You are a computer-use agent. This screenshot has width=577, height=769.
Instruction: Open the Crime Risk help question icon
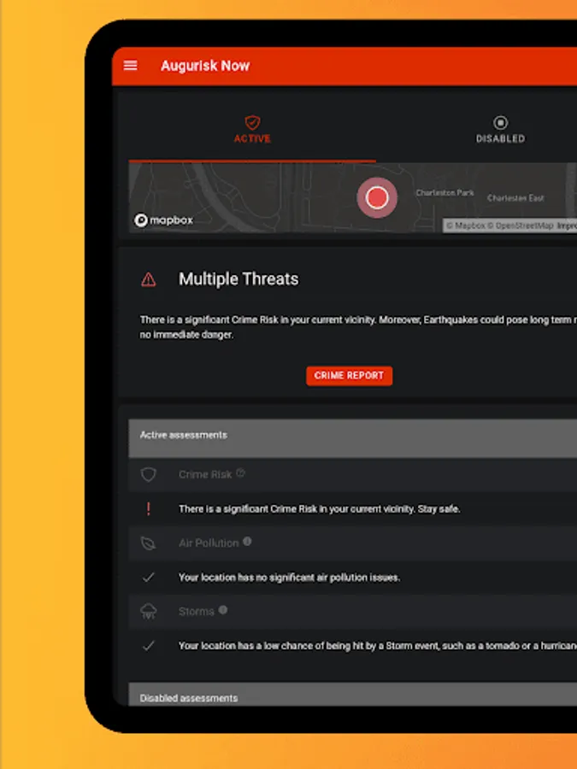pyautogui.click(x=240, y=473)
